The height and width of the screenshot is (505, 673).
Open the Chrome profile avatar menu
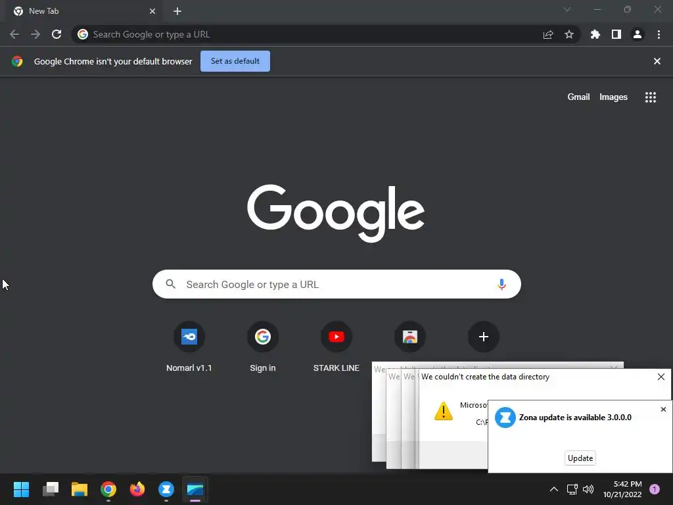[x=638, y=34]
